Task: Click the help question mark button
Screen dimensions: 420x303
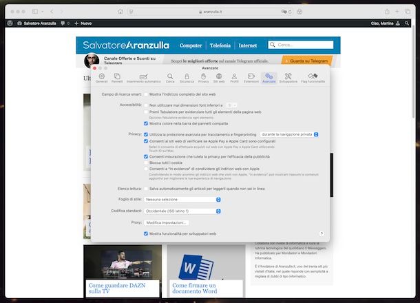Action: [322, 233]
